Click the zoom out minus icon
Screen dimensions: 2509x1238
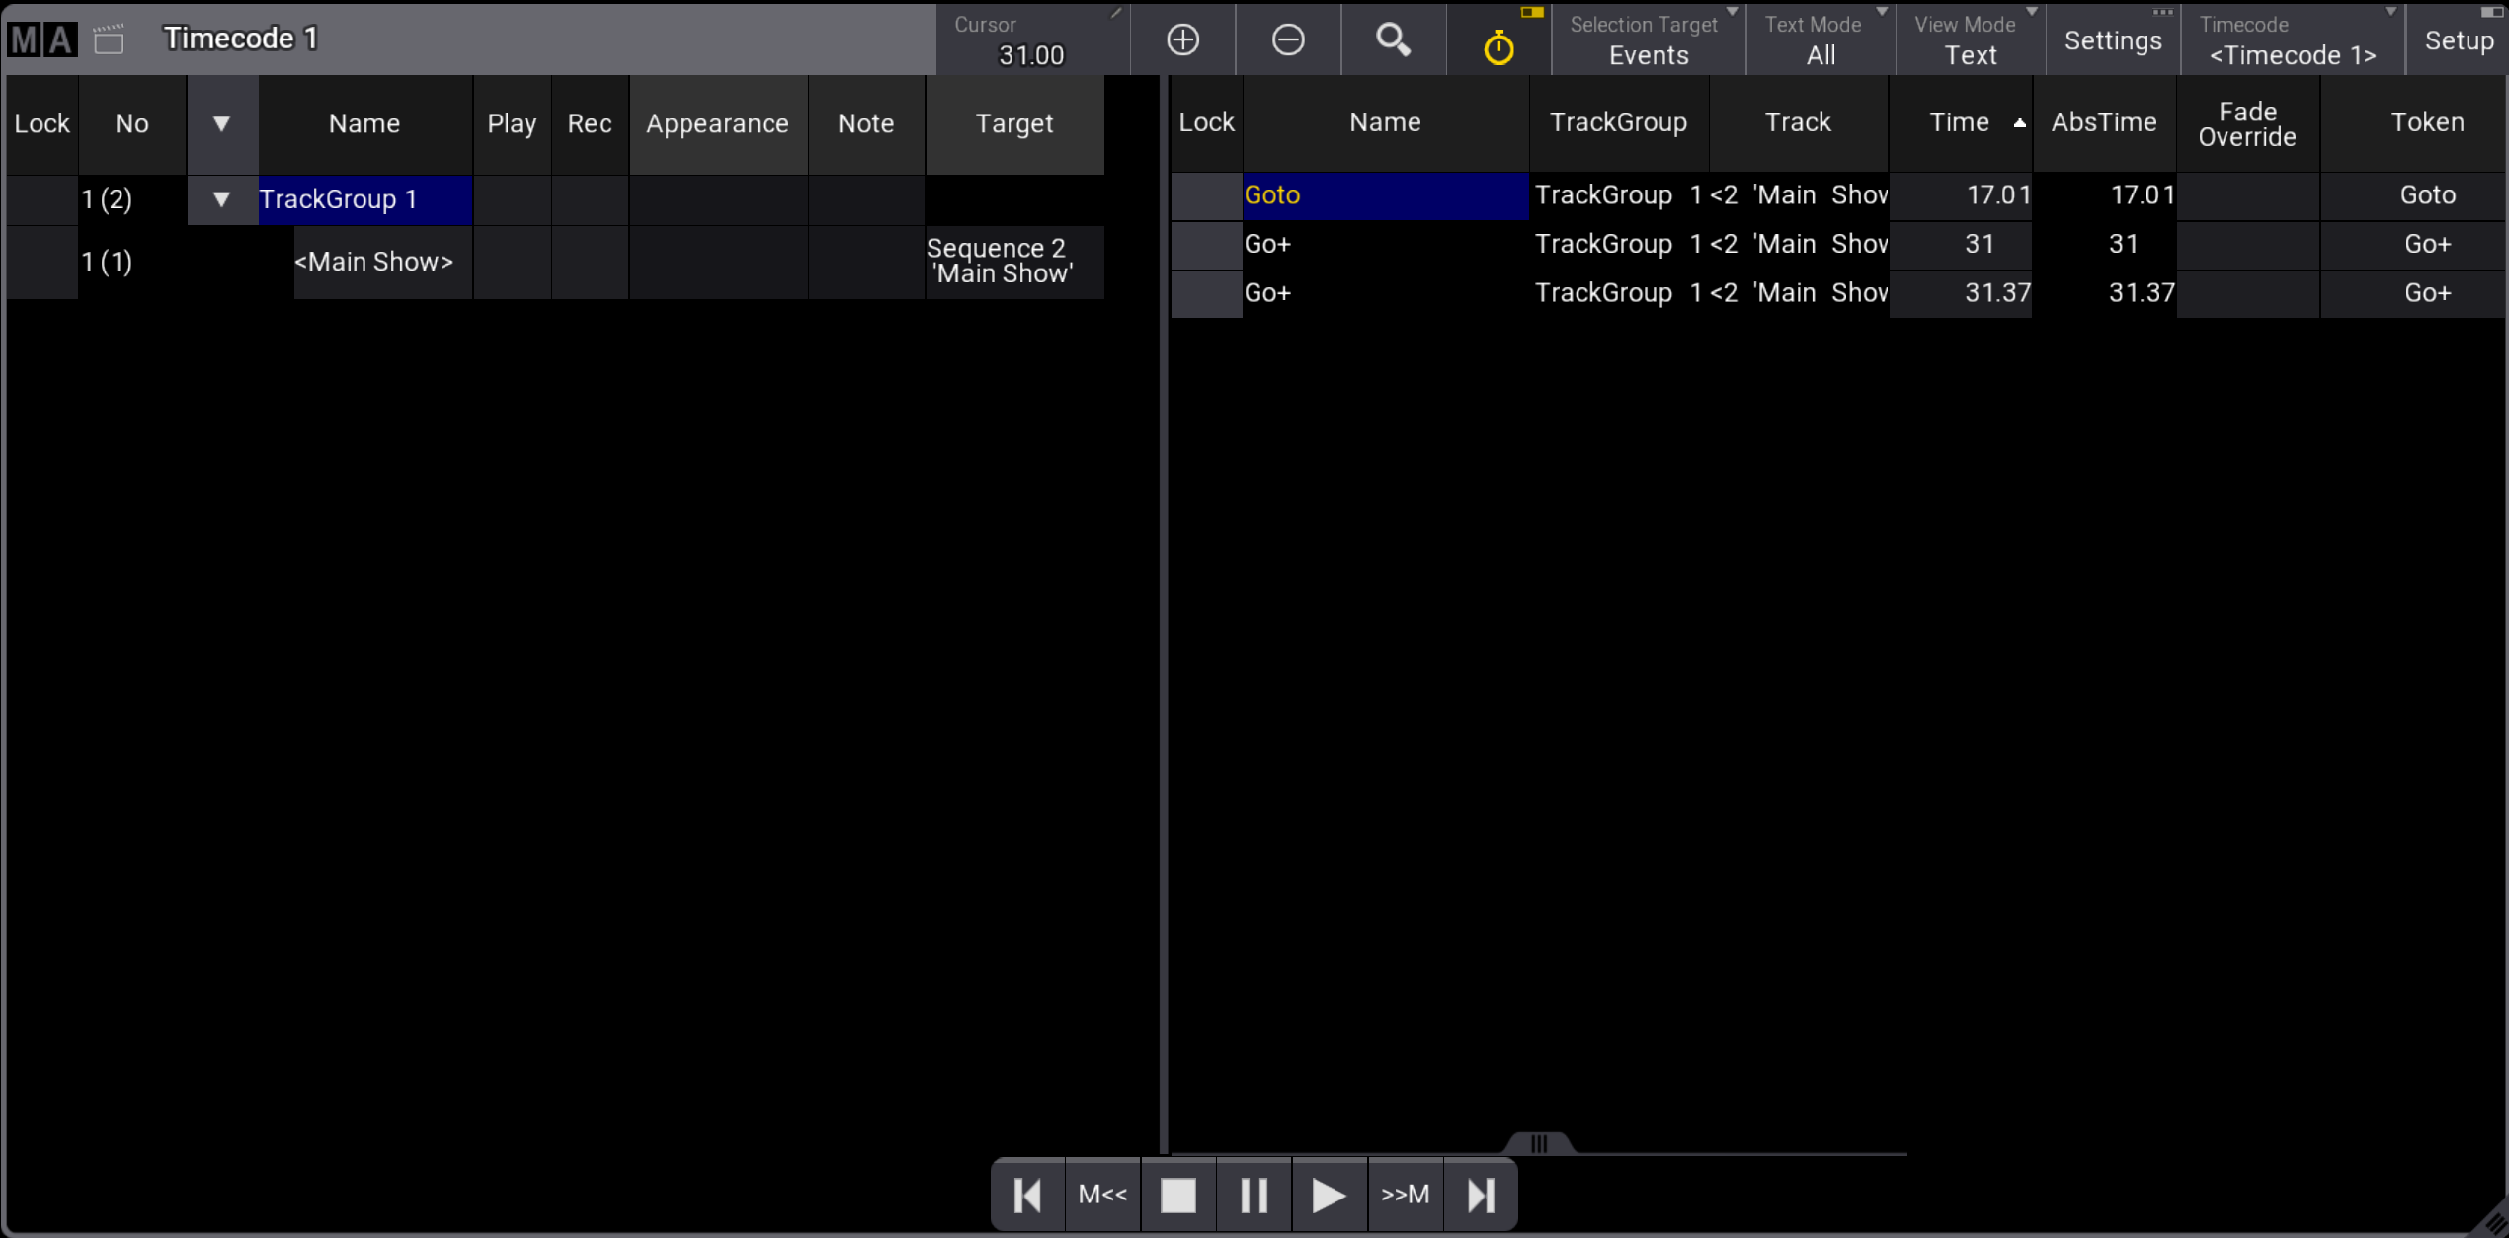tap(1287, 39)
